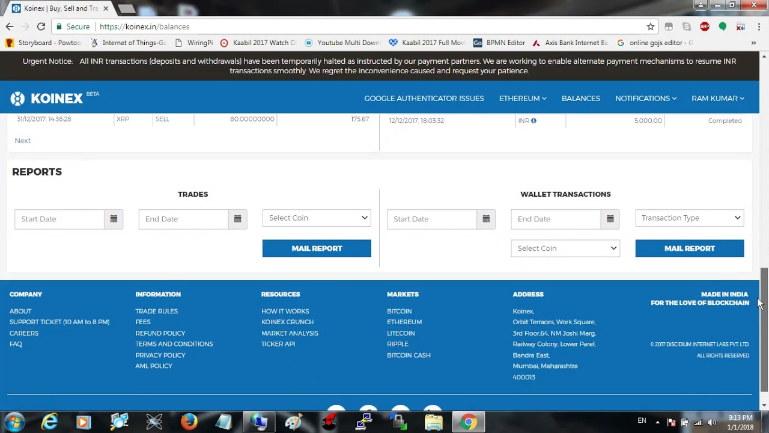Mail the Wallet Transactions report
Viewport: 769px width, 433px height.
[690, 248]
